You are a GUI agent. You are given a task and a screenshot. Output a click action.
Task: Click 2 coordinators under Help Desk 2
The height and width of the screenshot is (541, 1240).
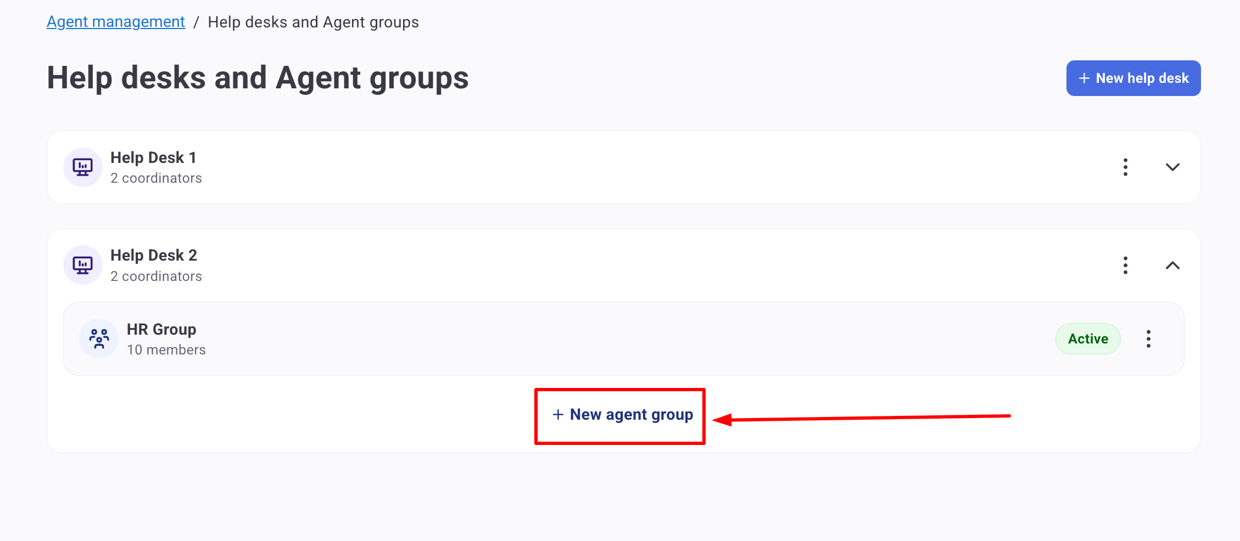[x=157, y=277]
